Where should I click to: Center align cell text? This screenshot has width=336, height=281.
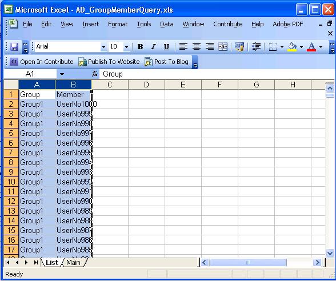tap(197, 47)
